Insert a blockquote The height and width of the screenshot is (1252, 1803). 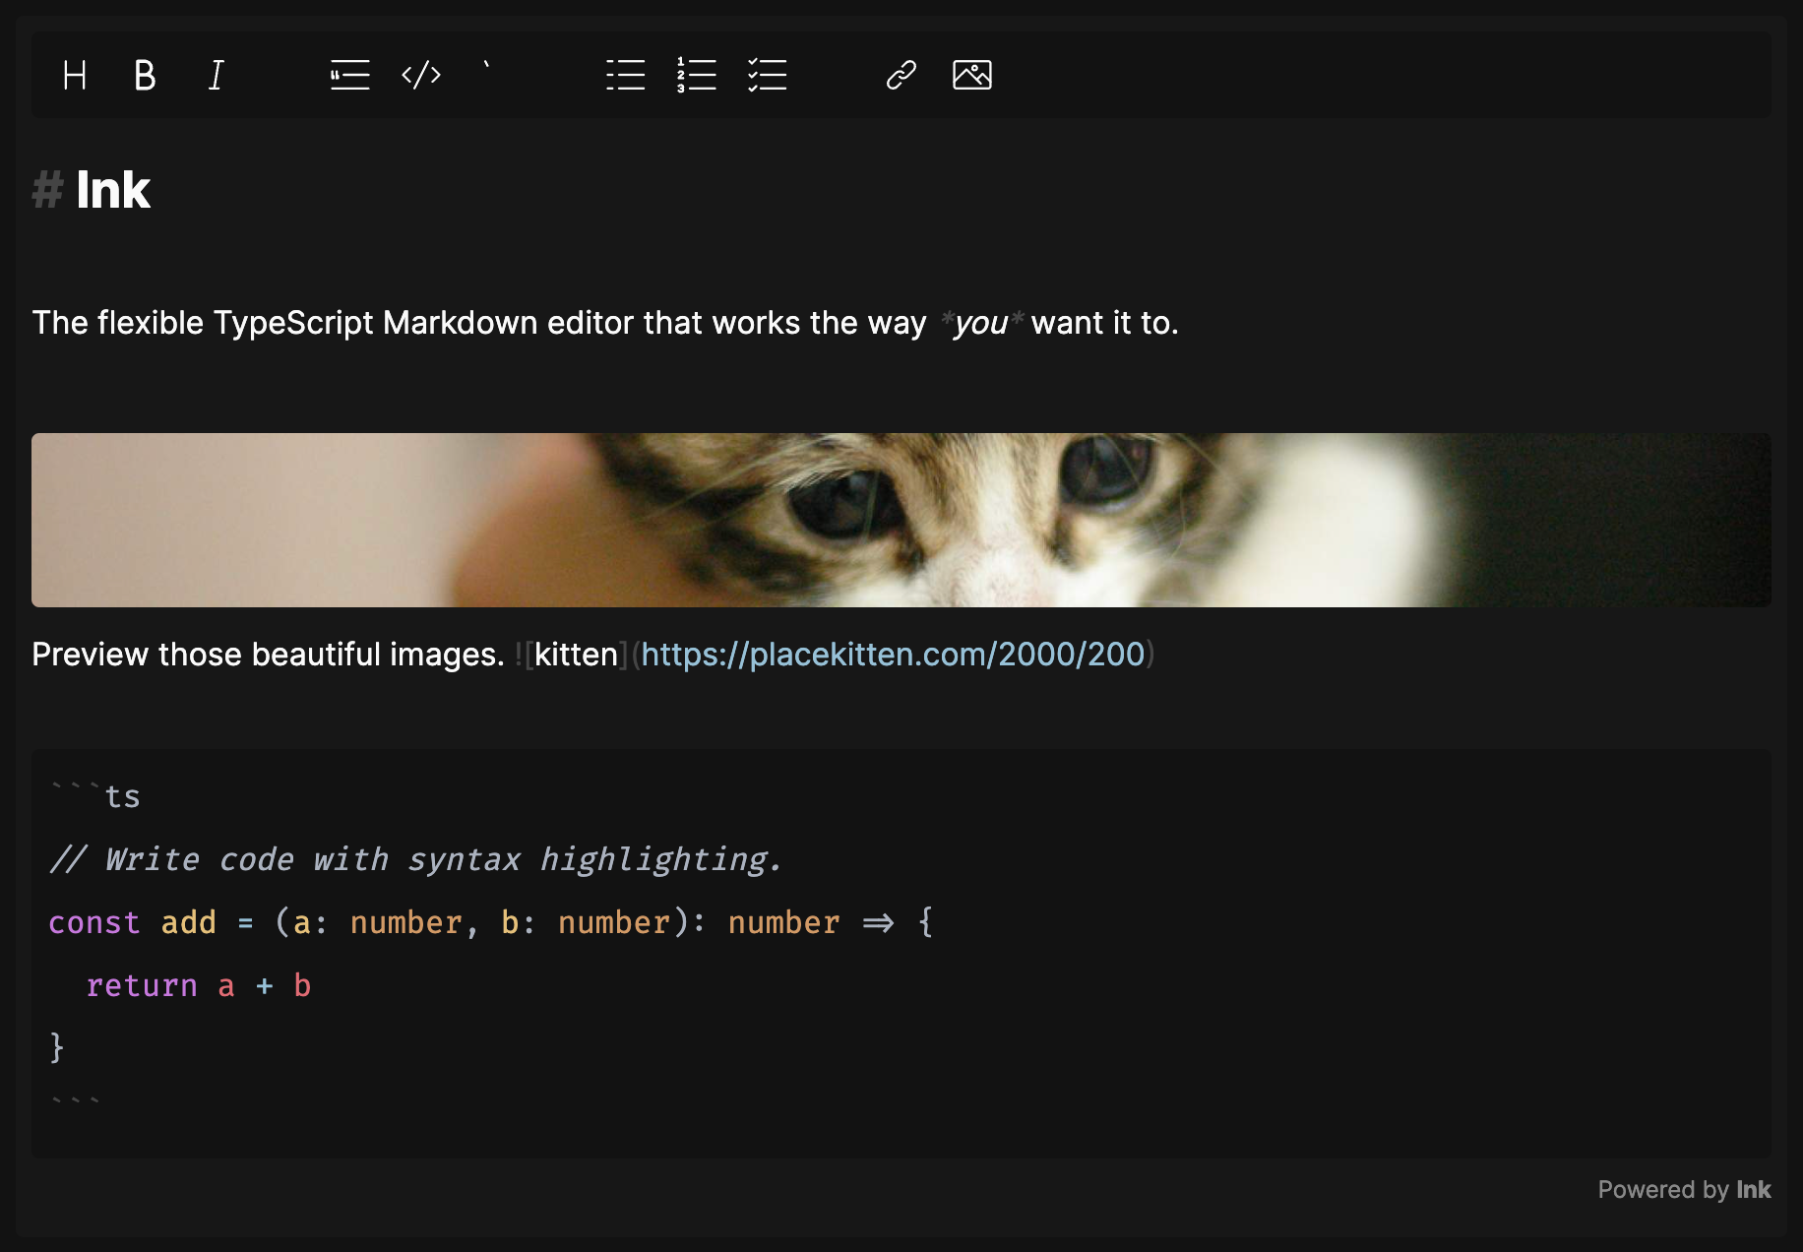[350, 75]
